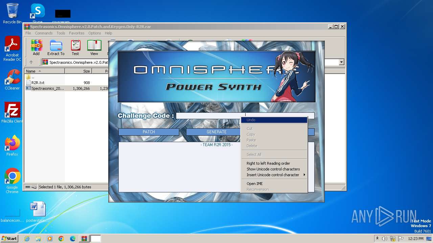Open Chrome from the taskbar
The image size is (433, 243).
click(x=61, y=239)
